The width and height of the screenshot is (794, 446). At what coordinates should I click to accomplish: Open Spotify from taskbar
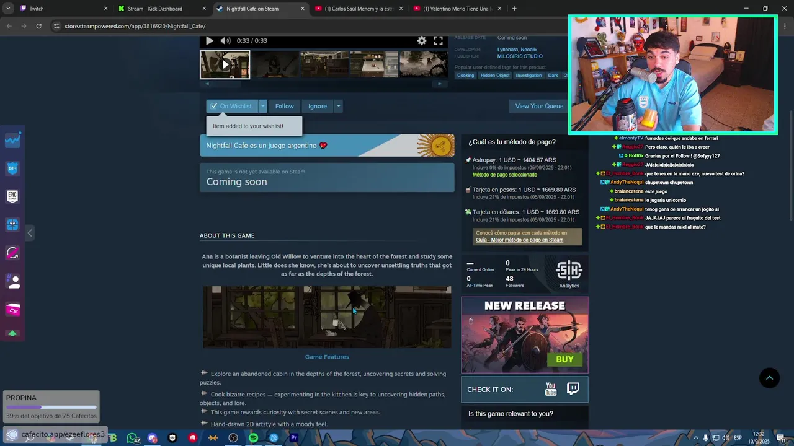pyautogui.click(x=253, y=438)
